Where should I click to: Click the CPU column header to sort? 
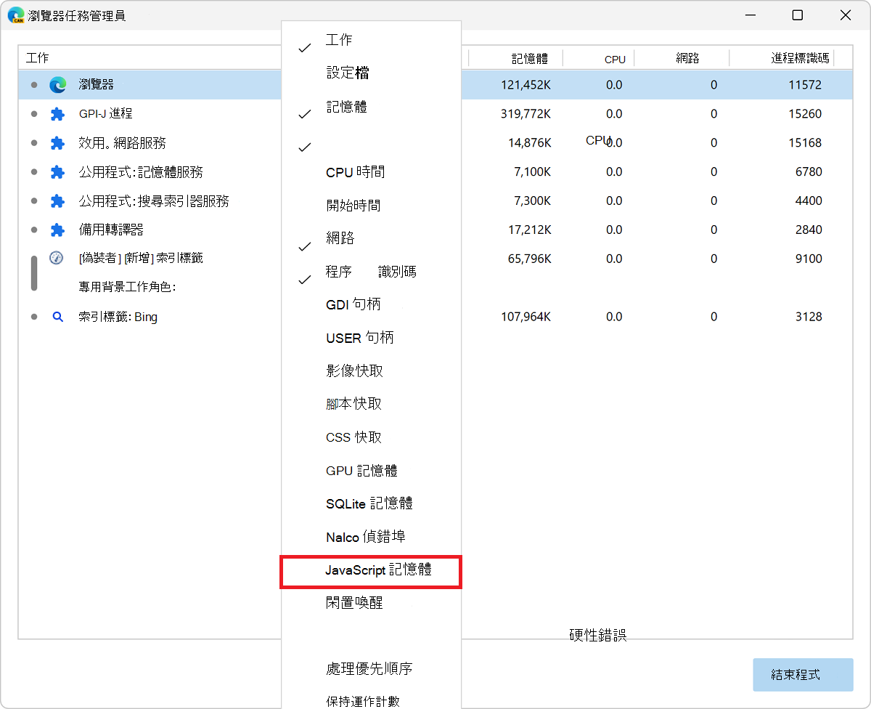(x=614, y=59)
